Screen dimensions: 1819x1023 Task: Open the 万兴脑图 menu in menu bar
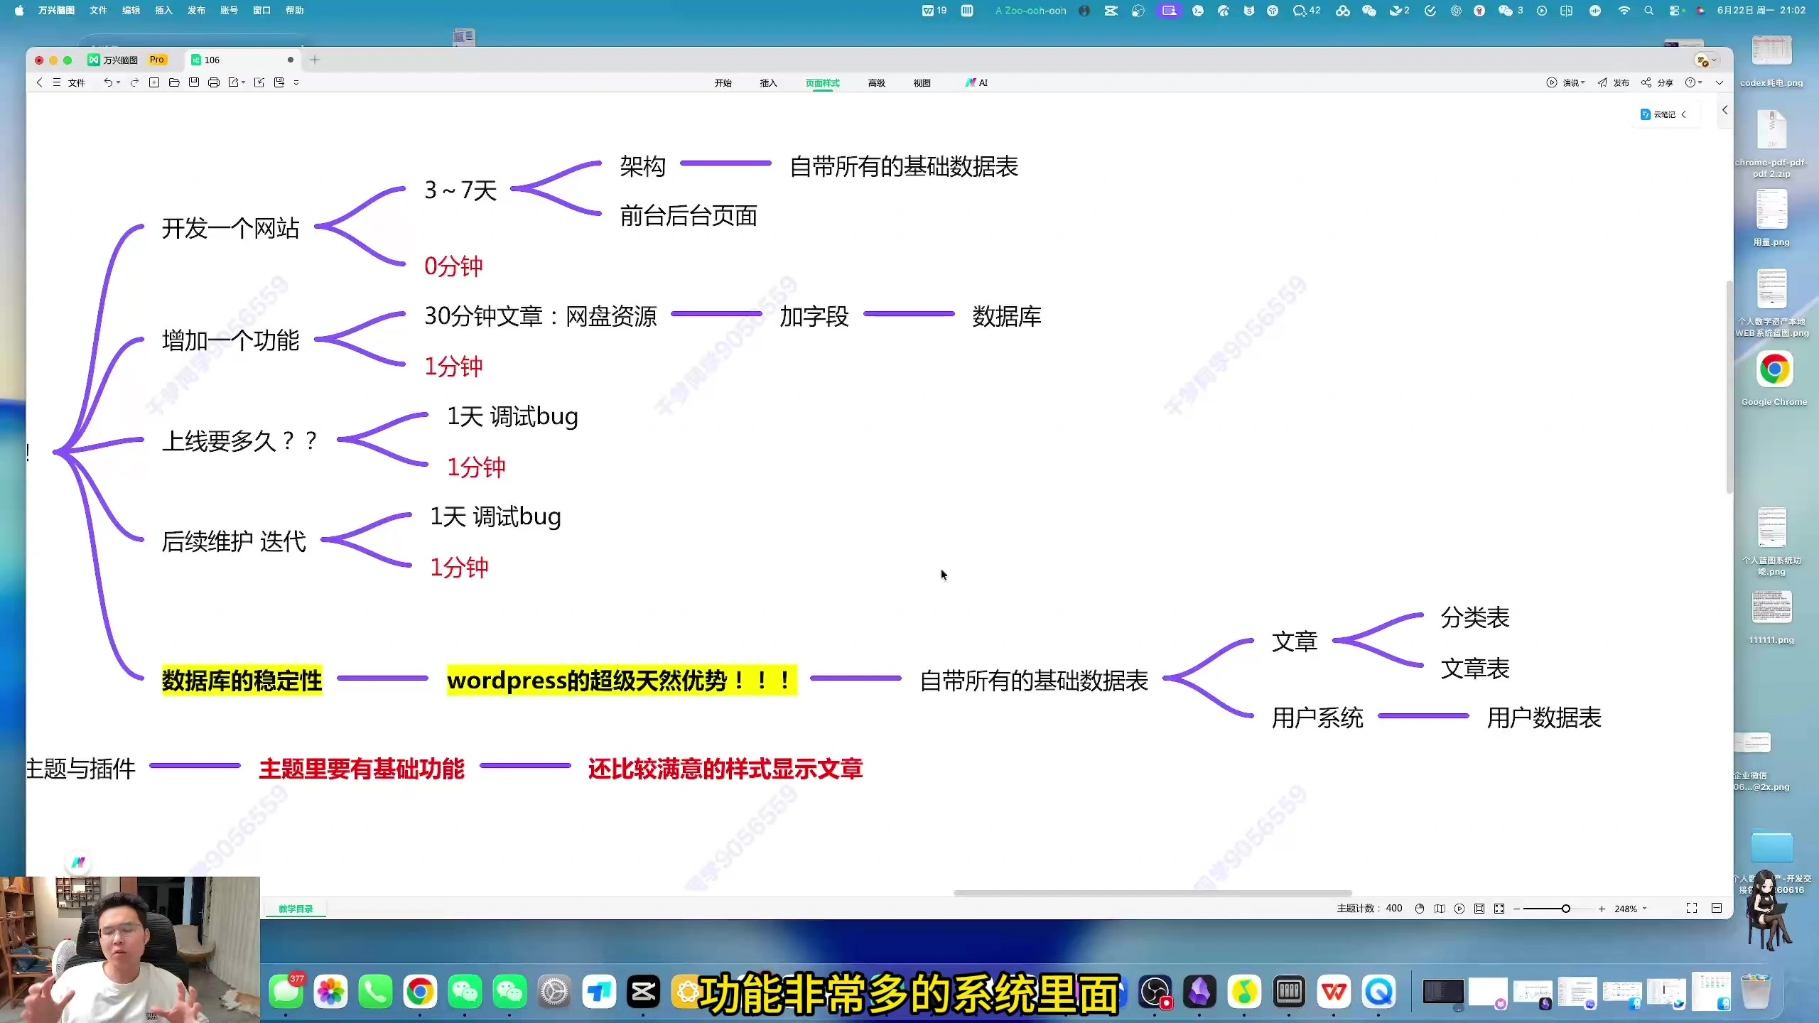tap(56, 10)
